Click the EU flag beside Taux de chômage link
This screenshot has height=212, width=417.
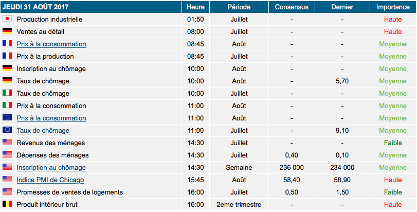click(7, 130)
